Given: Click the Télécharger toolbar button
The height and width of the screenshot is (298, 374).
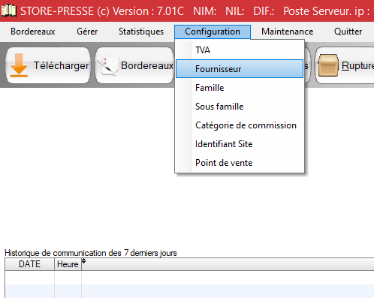Looking at the screenshot, I should click(48, 65).
